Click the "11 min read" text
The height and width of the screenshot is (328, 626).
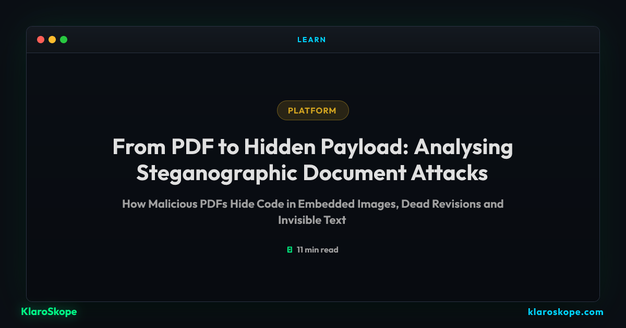click(318, 250)
